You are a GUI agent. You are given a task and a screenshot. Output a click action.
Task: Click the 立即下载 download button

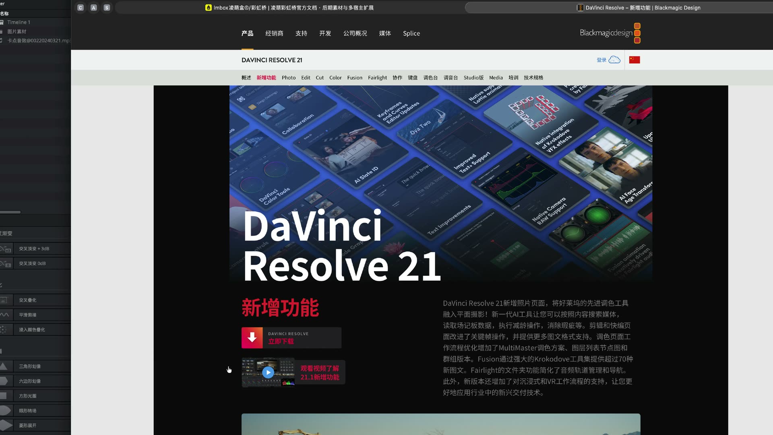coord(291,338)
